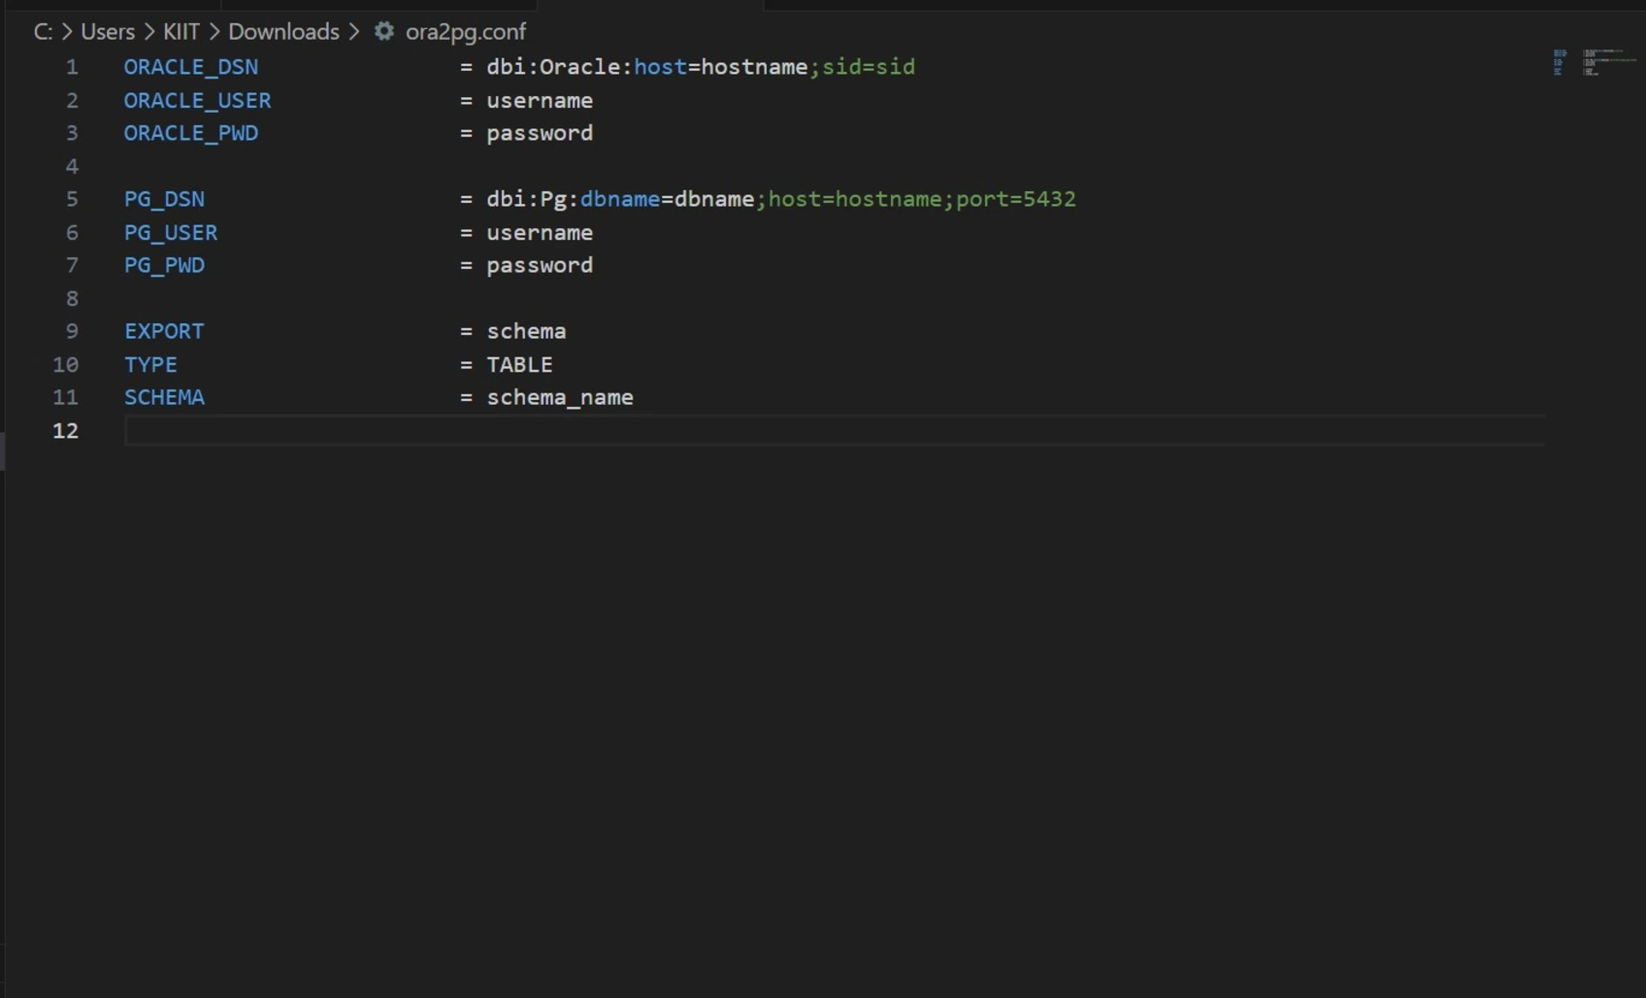1646x998 pixels.
Task: Click the TABLE value on line 10
Action: tap(519, 364)
